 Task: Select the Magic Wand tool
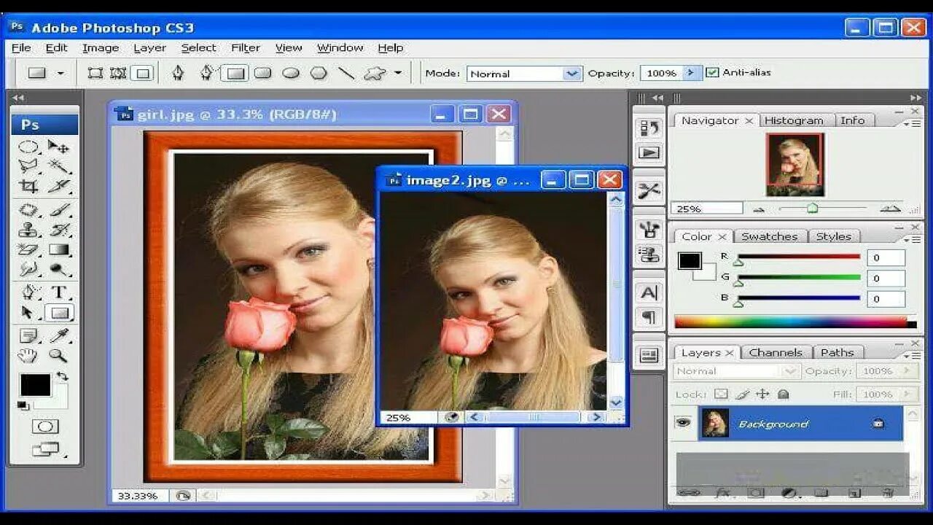(x=59, y=166)
